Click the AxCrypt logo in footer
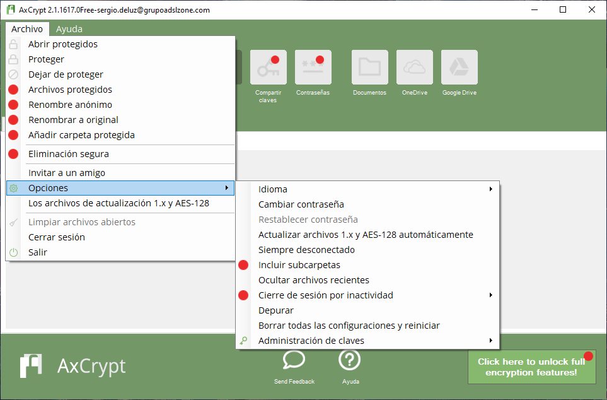The width and height of the screenshot is (607, 400). [x=72, y=366]
